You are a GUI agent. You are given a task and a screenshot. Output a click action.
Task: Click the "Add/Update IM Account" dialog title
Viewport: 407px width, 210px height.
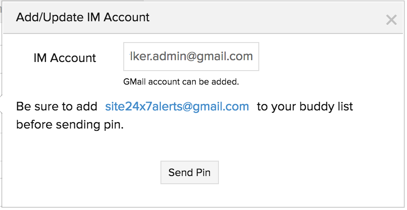pyautogui.click(x=82, y=18)
